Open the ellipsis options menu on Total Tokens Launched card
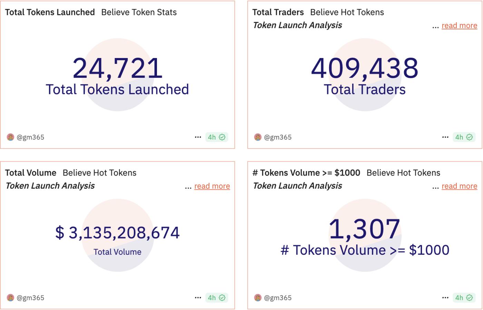Viewport: 483px width, 310px height. [x=198, y=137]
